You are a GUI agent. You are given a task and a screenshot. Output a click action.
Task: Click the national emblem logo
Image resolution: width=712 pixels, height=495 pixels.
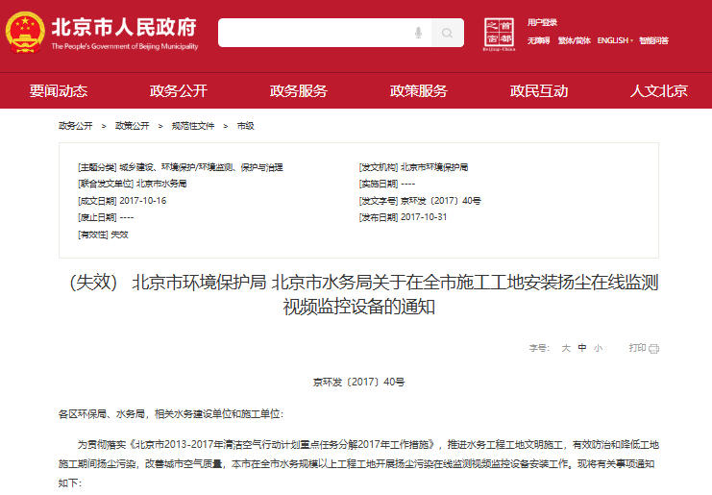click(x=25, y=33)
